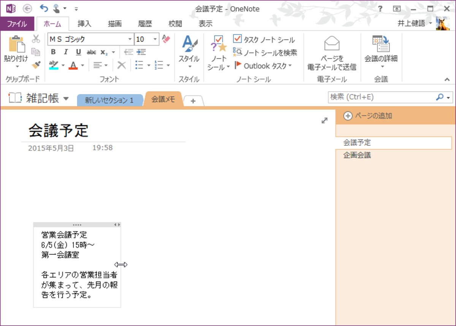
Task: Add a new section with plus tab
Action: click(x=193, y=101)
